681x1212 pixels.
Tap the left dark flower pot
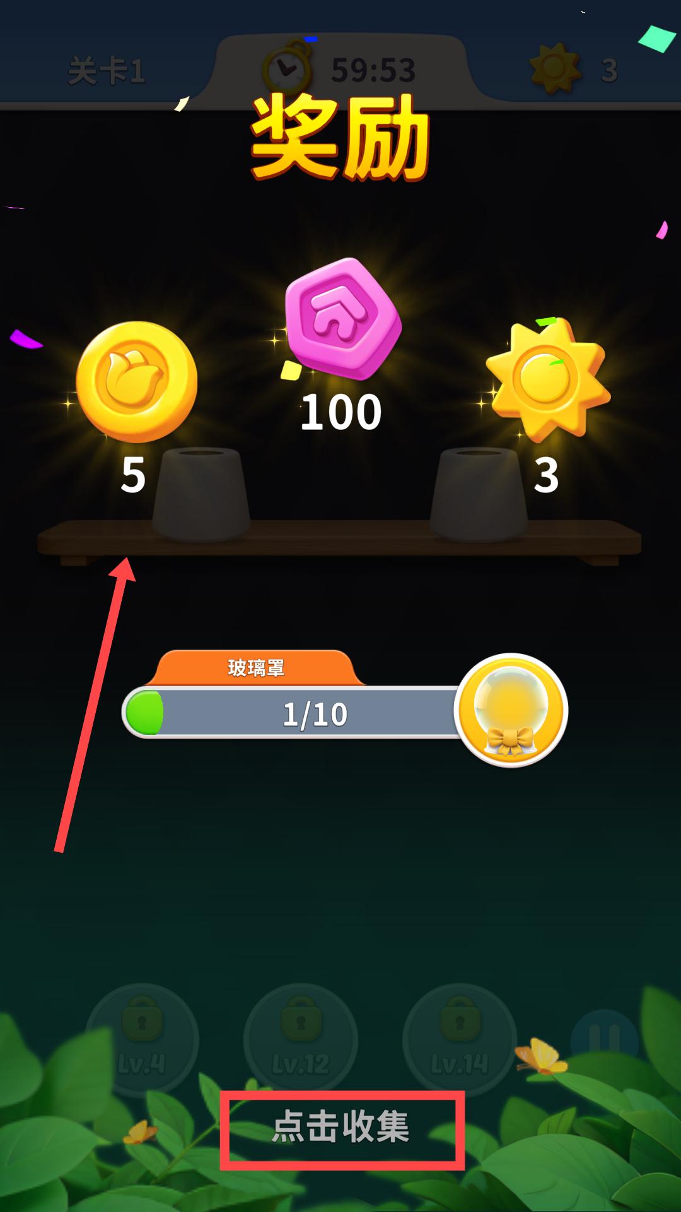(202, 494)
